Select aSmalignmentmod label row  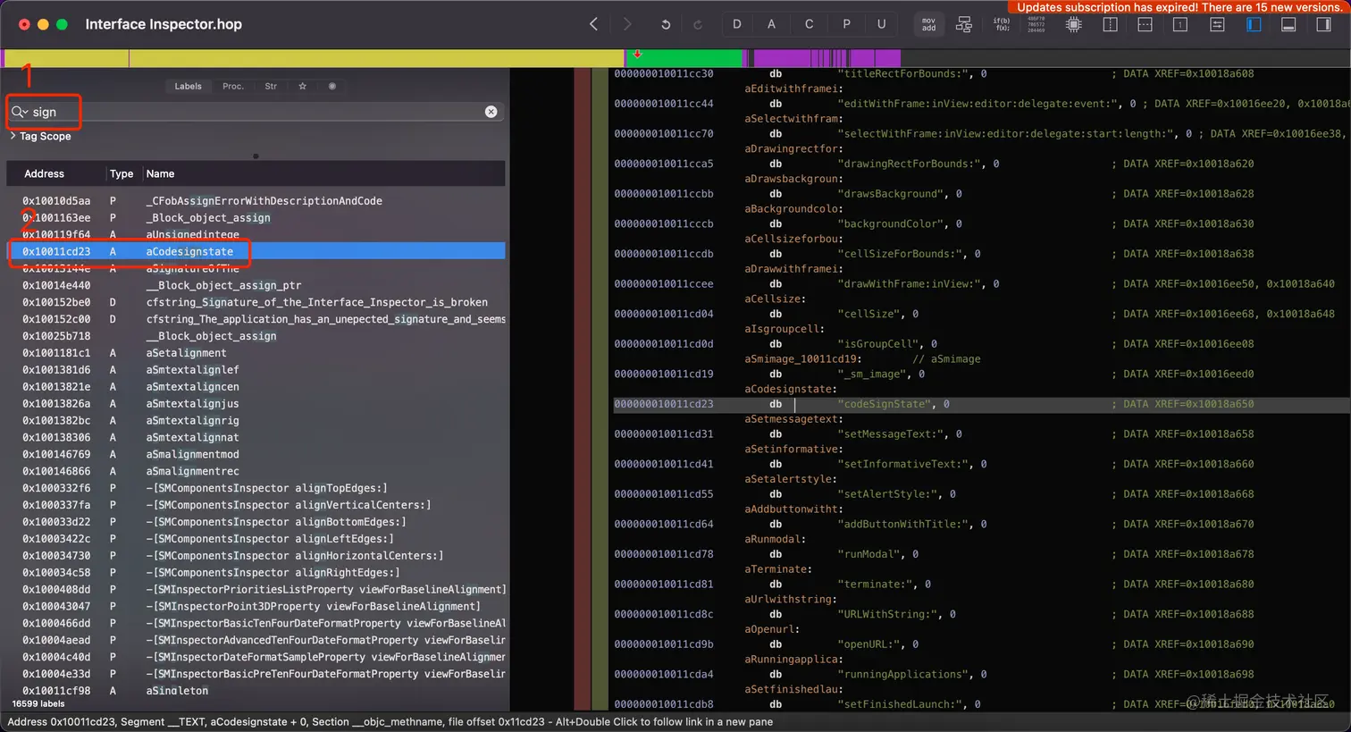pyautogui.click(x=256, y=454)
